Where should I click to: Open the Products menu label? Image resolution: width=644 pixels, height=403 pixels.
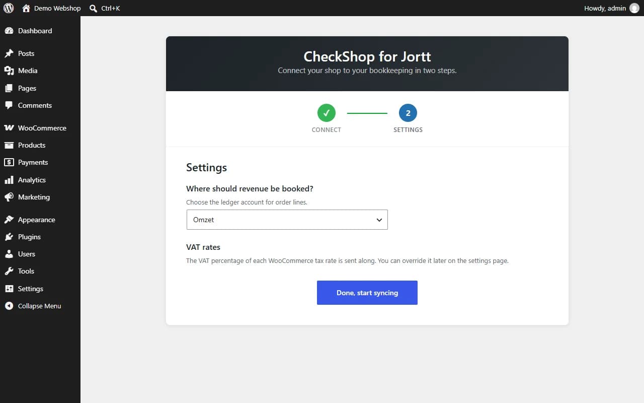coord(32,145)
